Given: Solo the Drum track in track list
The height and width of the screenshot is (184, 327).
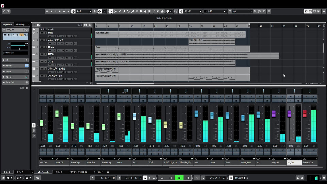Looking at the screenshot, I should 46,47.
